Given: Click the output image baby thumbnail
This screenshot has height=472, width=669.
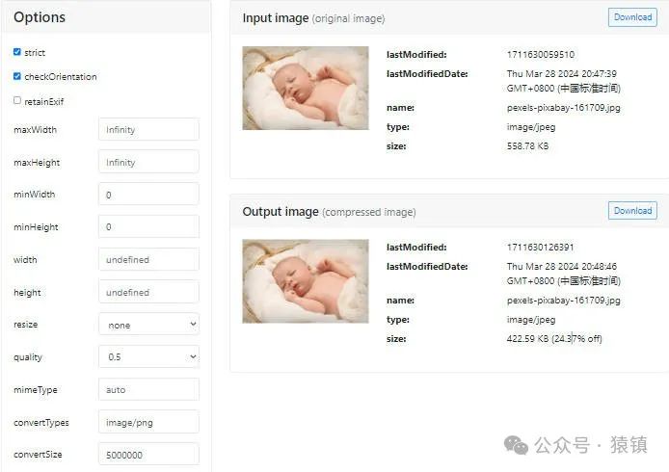Looking at the screenshot, I should [306, 280].
